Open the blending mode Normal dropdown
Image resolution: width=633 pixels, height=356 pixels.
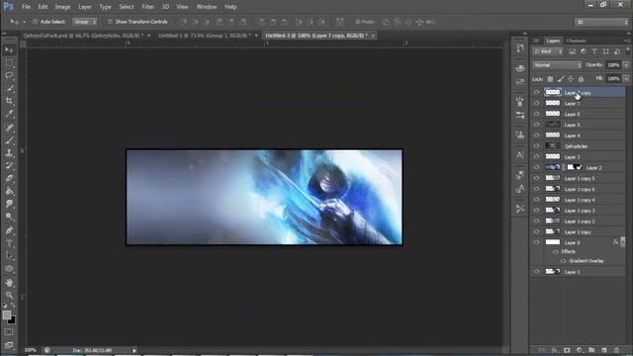pyautogui.click(x=557, y=65)
